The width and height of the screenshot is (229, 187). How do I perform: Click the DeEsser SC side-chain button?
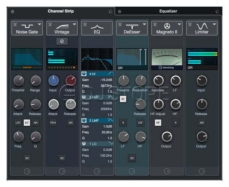coord(132,158)
